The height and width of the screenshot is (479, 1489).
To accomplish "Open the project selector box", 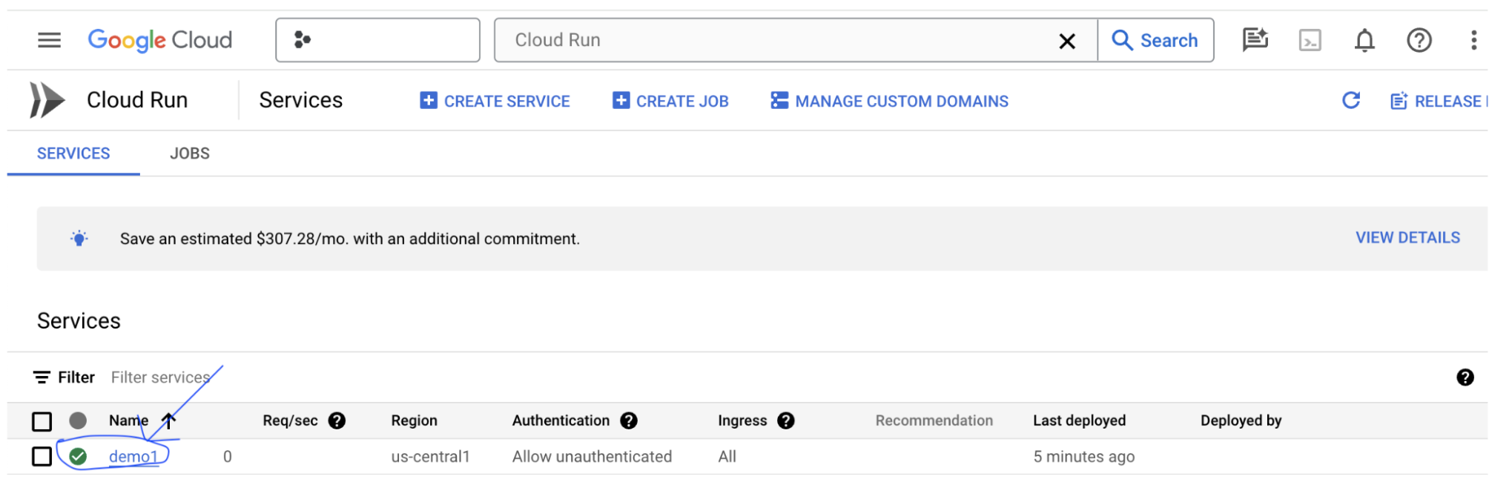I will click(377, 40).
